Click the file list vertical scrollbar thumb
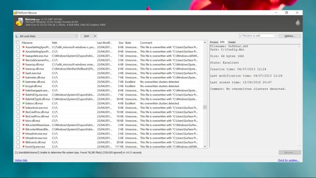This screenshot has height=178, width=316. [205, 107]
